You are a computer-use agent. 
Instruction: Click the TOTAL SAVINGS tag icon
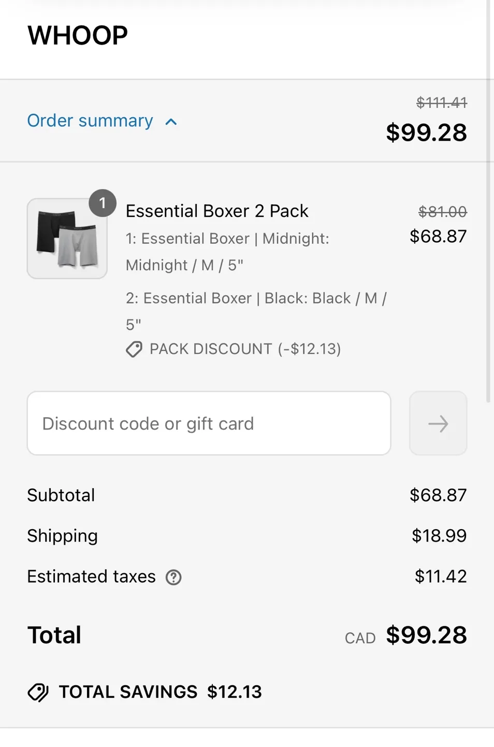click(38, 692)
